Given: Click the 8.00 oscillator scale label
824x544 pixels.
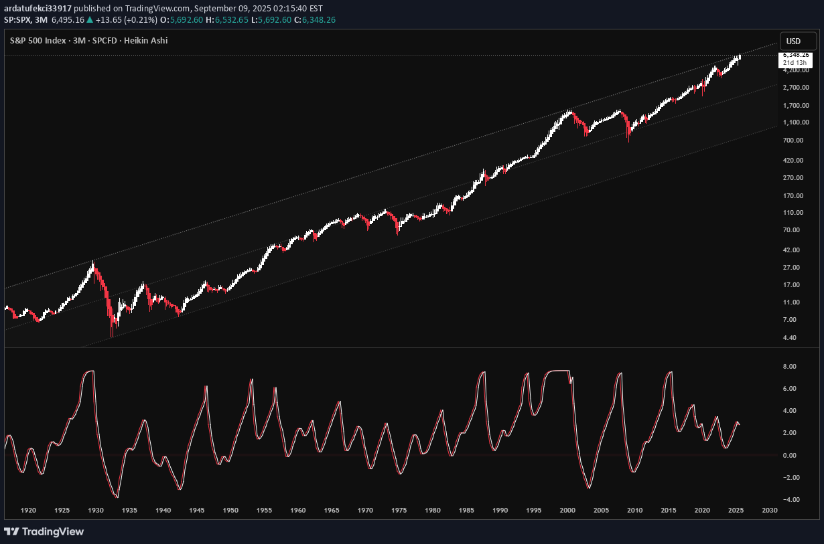Looking at the screenshot, I should tap(789, 367).
